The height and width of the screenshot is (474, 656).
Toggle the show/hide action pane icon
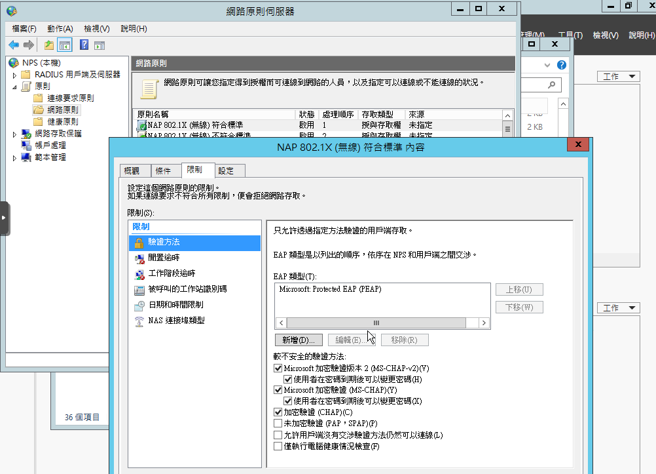tap(100, 45)
